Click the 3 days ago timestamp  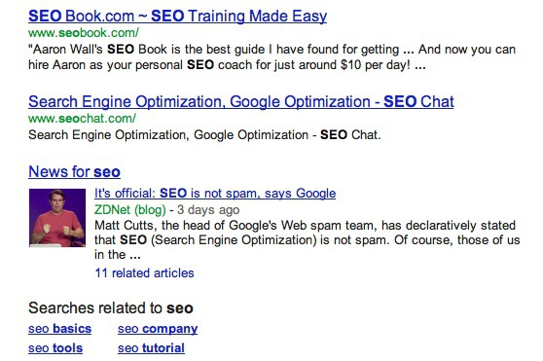tap(208, 210)
